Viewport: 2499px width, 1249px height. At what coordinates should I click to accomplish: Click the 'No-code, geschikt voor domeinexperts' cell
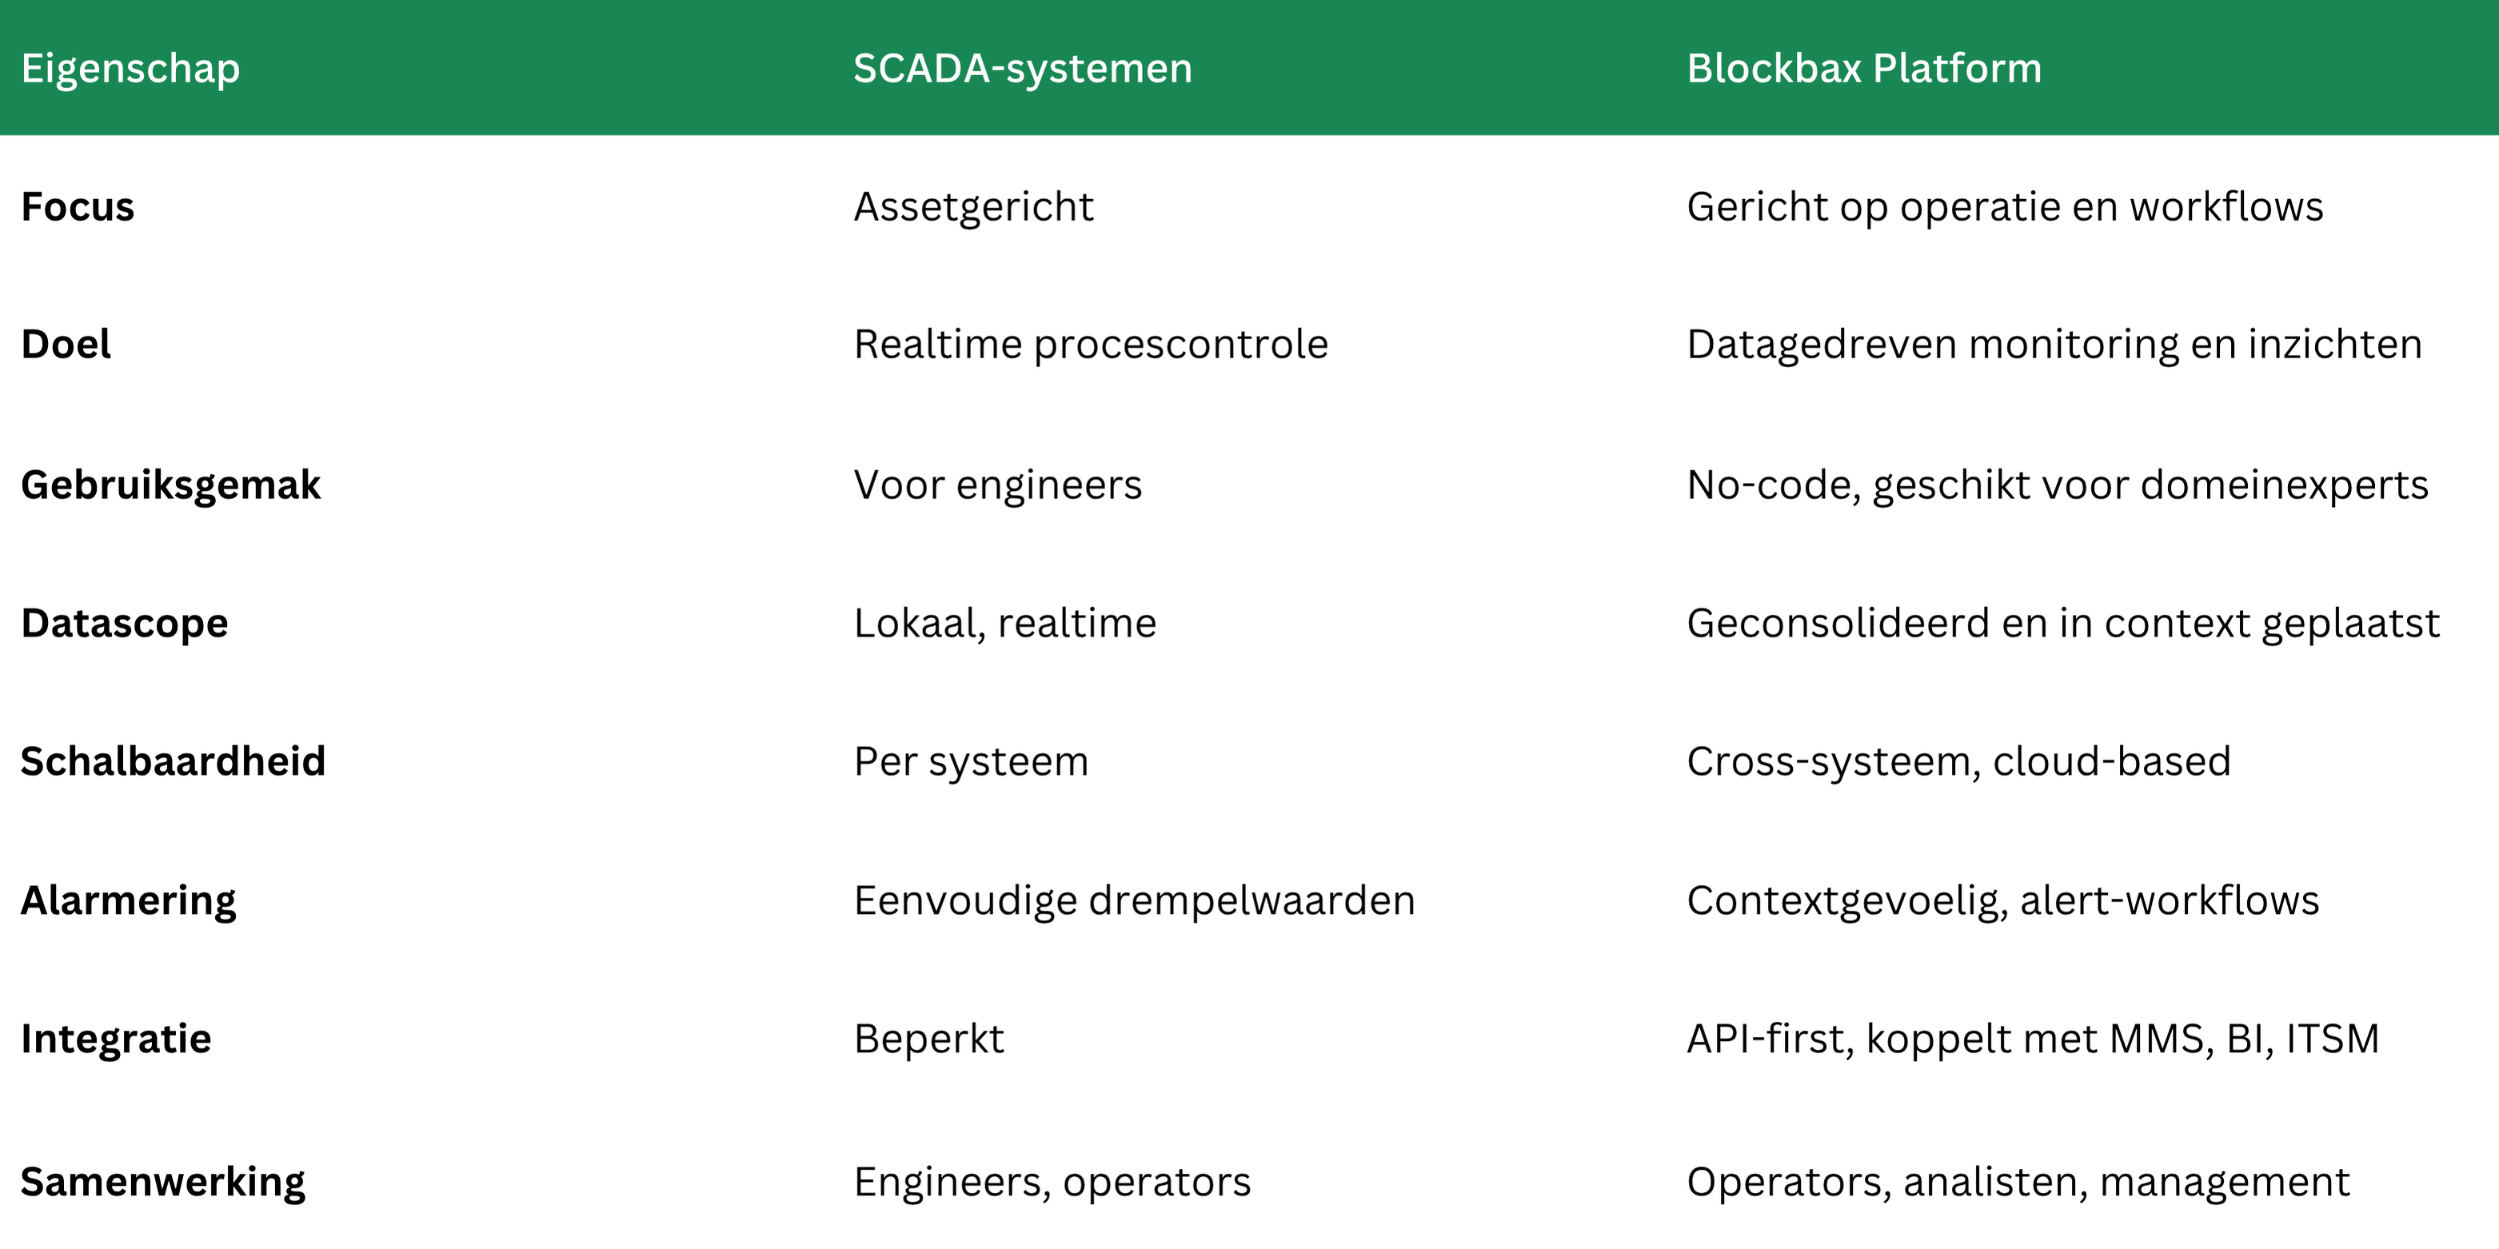coord(2057,485)
